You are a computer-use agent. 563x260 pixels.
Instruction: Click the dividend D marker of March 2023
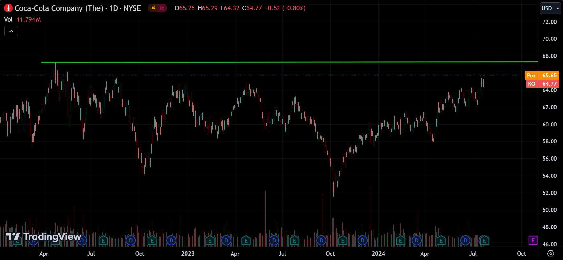[x=226, y=241]
